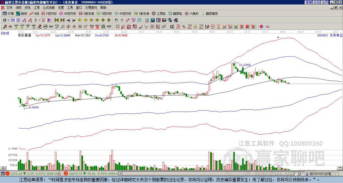Click the horizontal scrollbar left arrow

120,174
